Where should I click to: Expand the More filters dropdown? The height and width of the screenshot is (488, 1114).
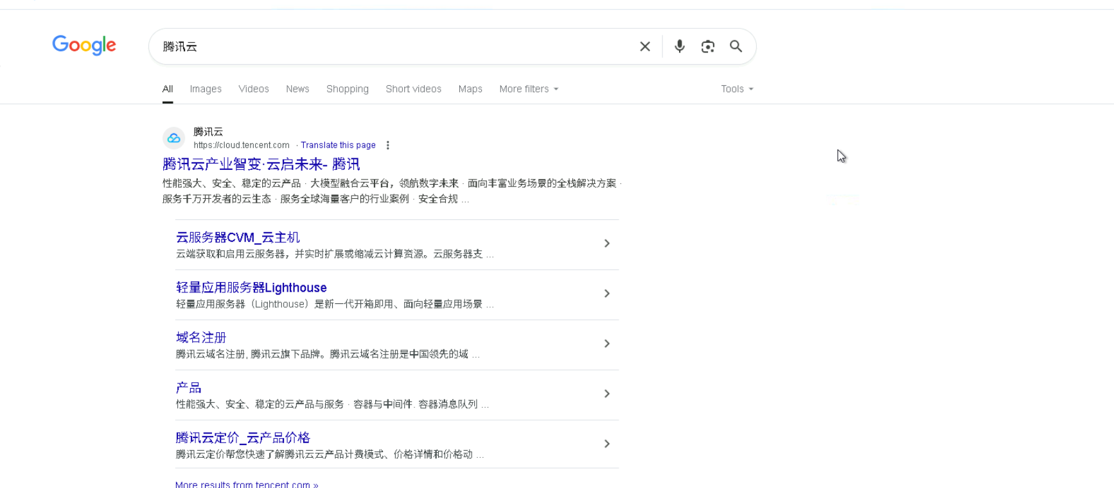click(x=529, y=89)
